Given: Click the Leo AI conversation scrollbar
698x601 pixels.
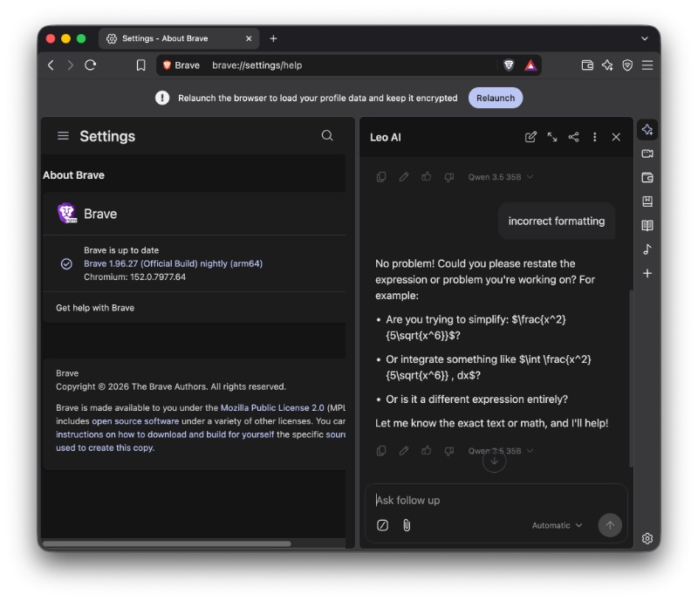Looking at the screenshot, I should coord(631,379).
